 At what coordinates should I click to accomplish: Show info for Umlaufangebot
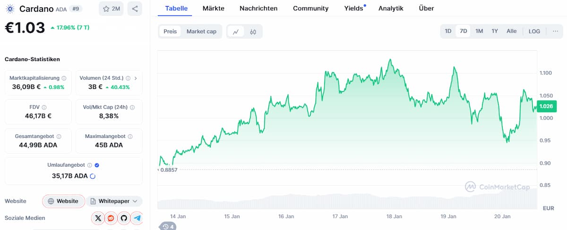pyautogui.click(x=89, y=165)
